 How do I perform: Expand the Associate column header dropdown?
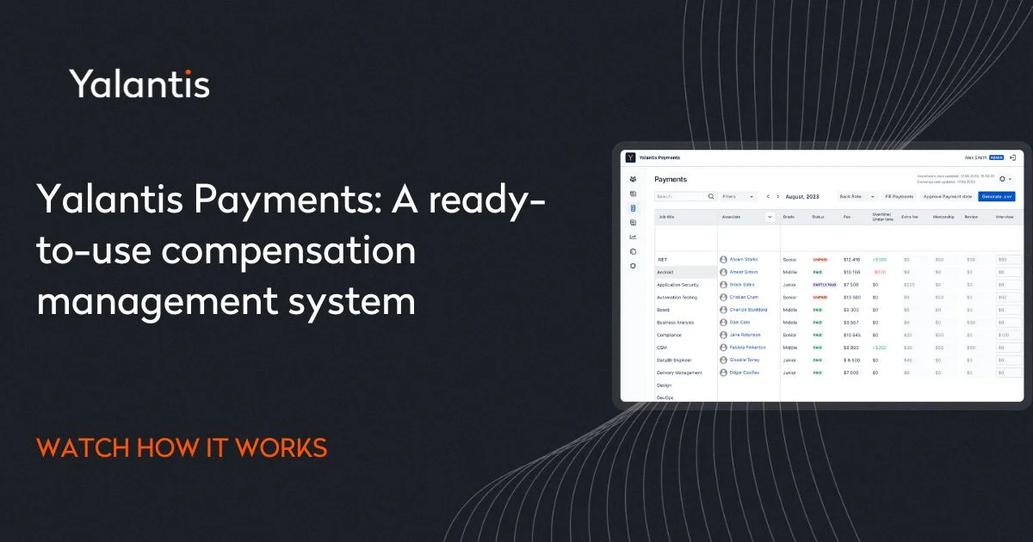point(770,218)
